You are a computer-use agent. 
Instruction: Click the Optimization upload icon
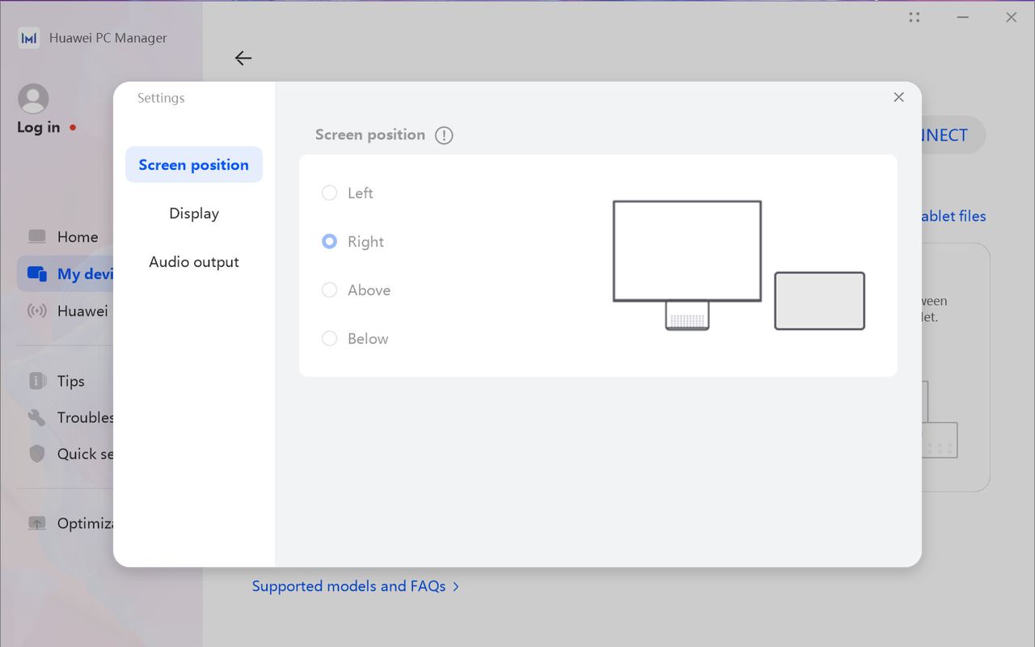(x=37, y=523)
